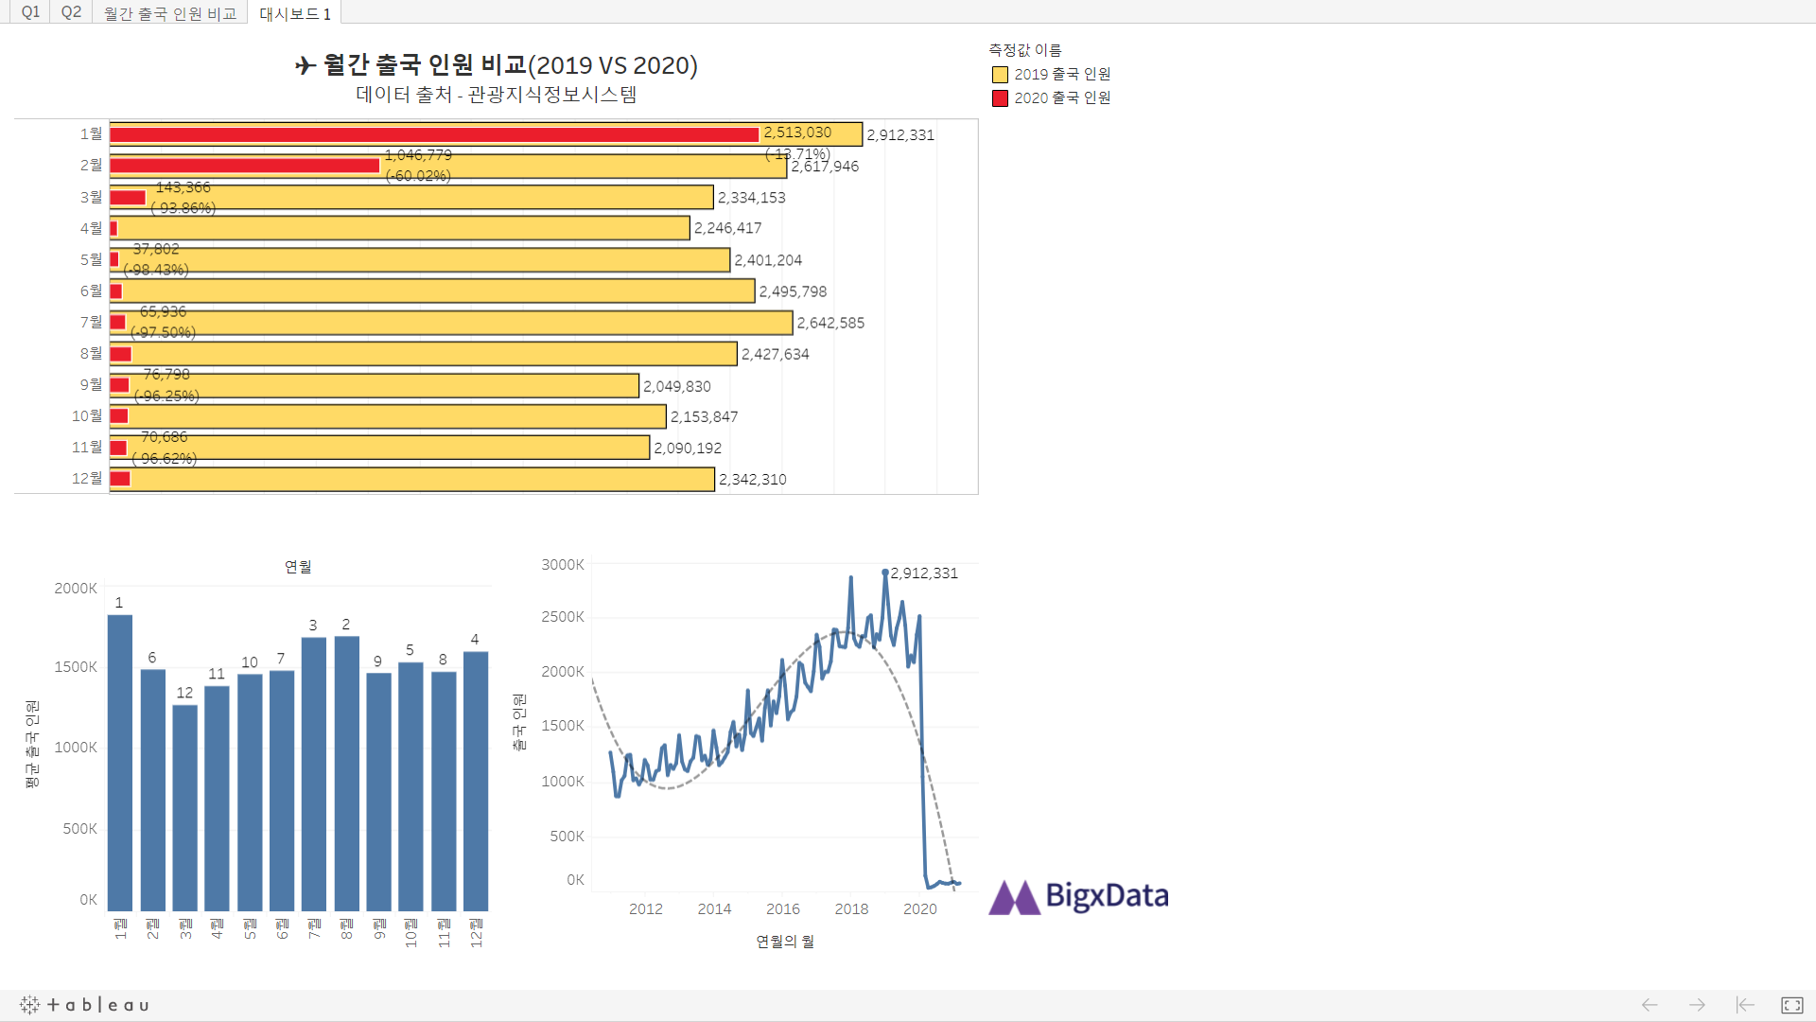This screenshot has width=1816, height=1022.
Task: Select the blue bar ranked 12 in 연월 chart
Action: [185, 808]
